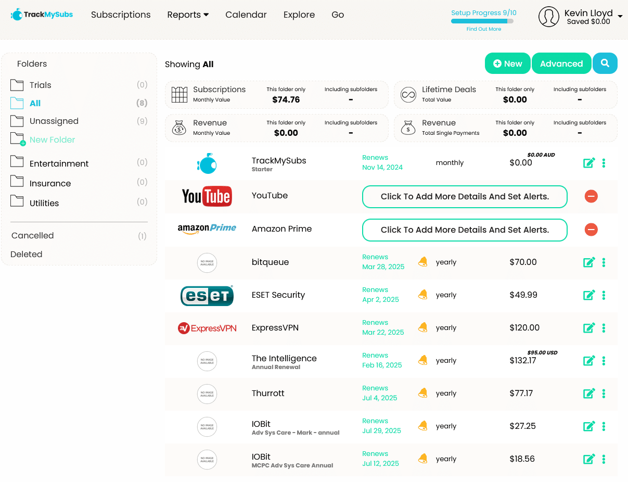Click the Setup Progress bar
This screenshot has width=628, height=482.
482,21
